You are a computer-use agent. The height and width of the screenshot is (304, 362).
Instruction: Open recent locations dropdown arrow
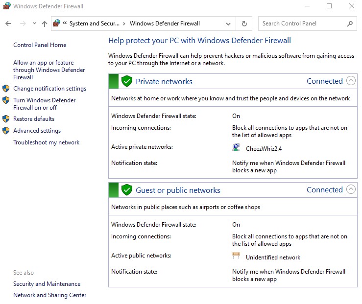click(34, 23)
